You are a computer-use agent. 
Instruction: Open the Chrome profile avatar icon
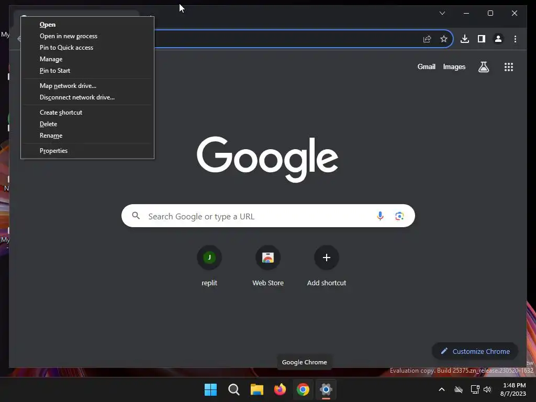coord(498,39)
